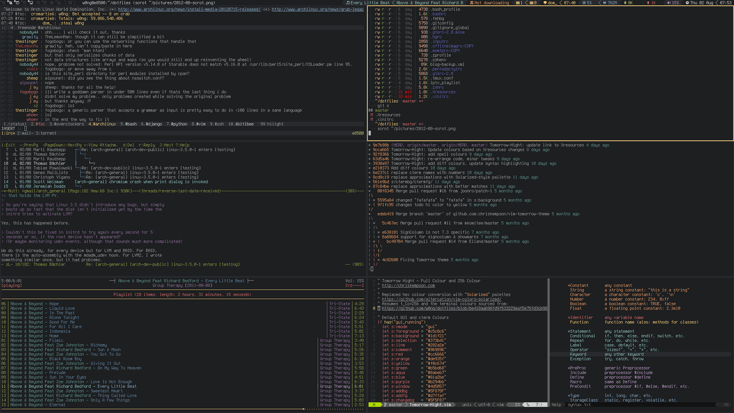The width and height of the screenshot is (734, 413).
Task: Open the w0ng/dotfiles GitHub blob link
Action: 464,309
